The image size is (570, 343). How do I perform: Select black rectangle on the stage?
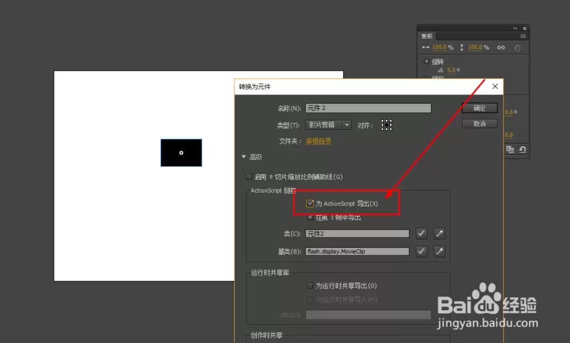[182, 153]
